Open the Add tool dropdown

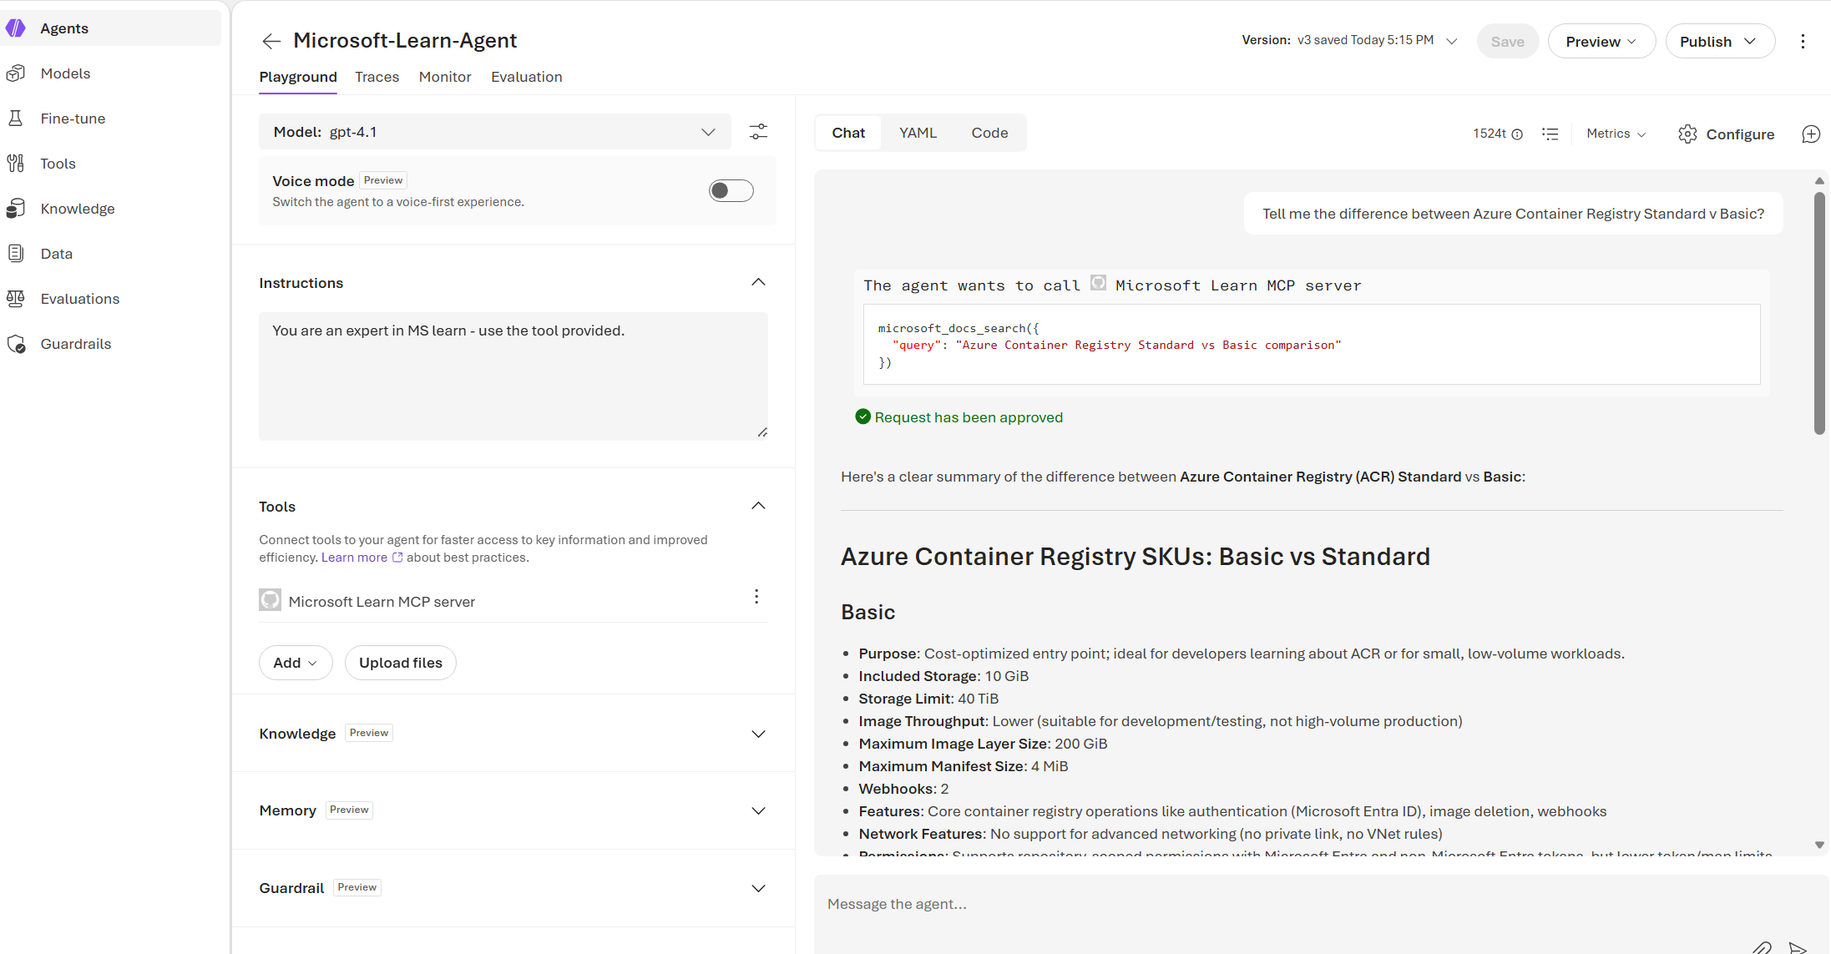pos(296,663)
